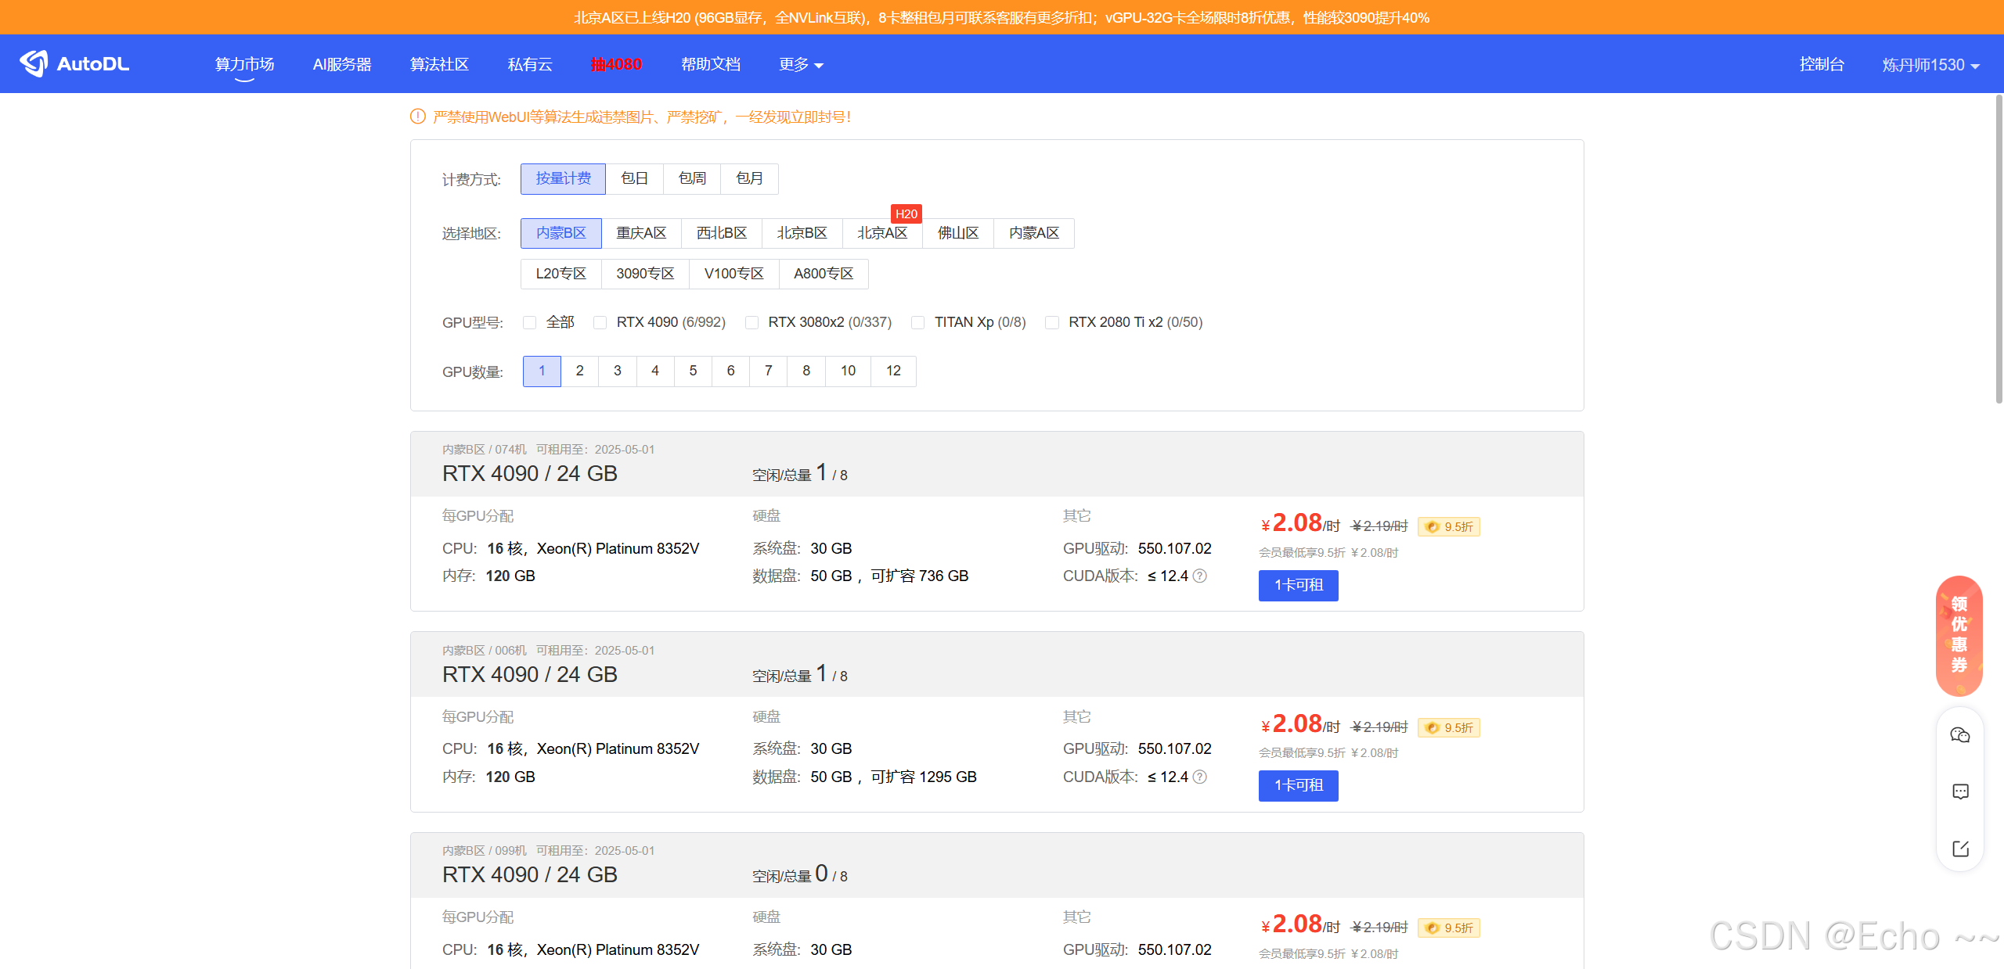The height and width of the screenshot is (969, 2004).
Task: Click the feedback edit icon in sidebar
Action: pos(1960,849)
